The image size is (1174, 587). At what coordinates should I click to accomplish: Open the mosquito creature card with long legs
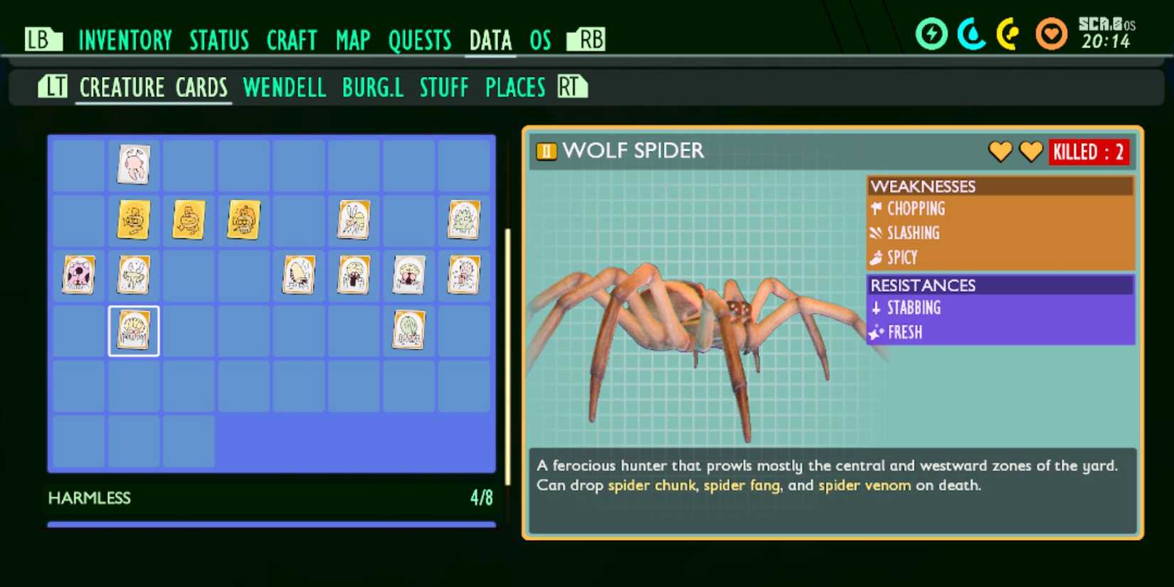[x=354, y=220]
